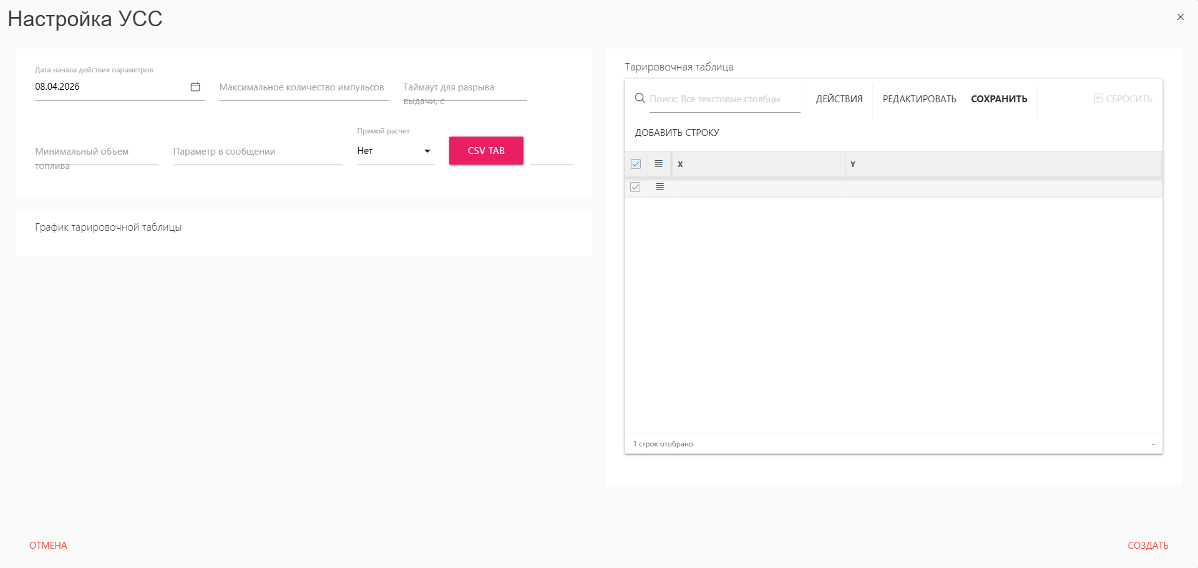Click СБРОСИТЬ reset in table toolbar
Viewport: 1198px width, 568px height.
coord(1123,99)
